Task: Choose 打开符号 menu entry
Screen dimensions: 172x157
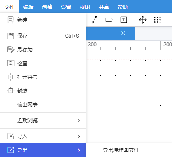Action: point(43,77)
